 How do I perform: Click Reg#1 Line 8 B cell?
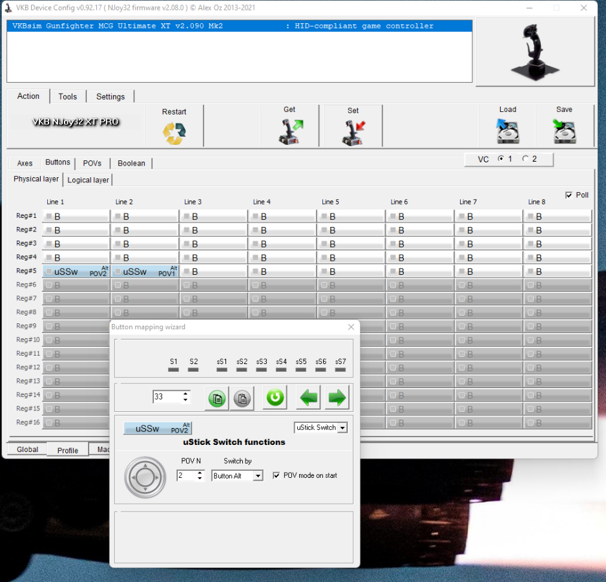558,217
